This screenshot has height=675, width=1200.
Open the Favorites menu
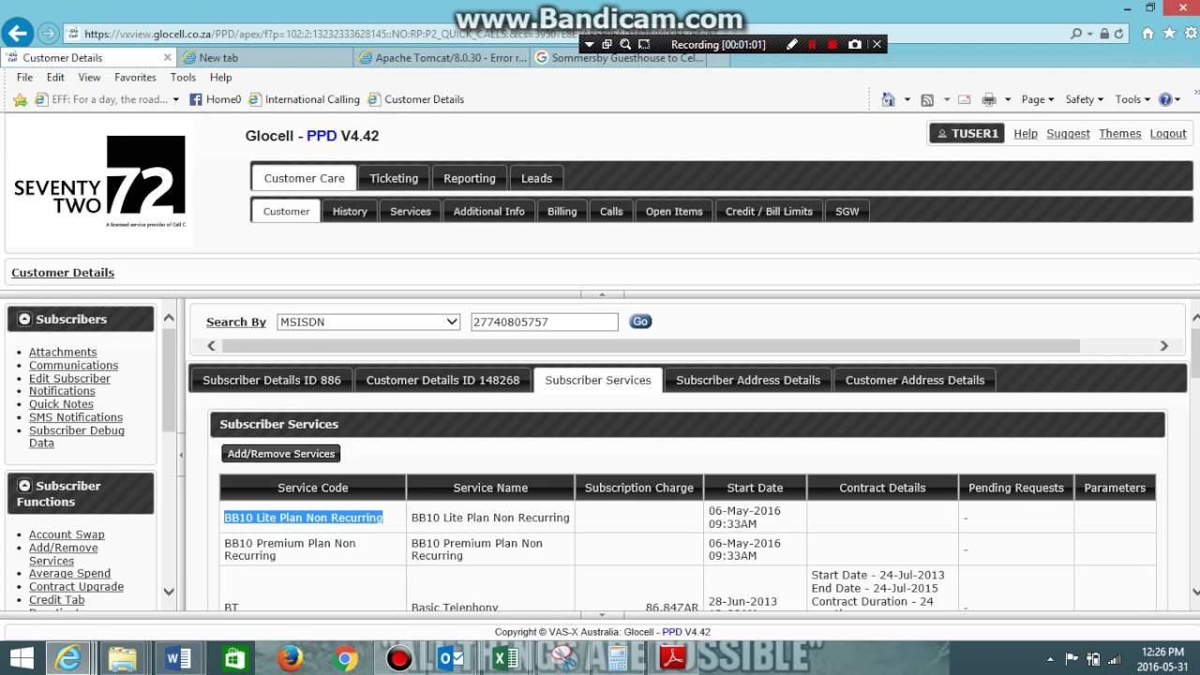pos(135,78)
